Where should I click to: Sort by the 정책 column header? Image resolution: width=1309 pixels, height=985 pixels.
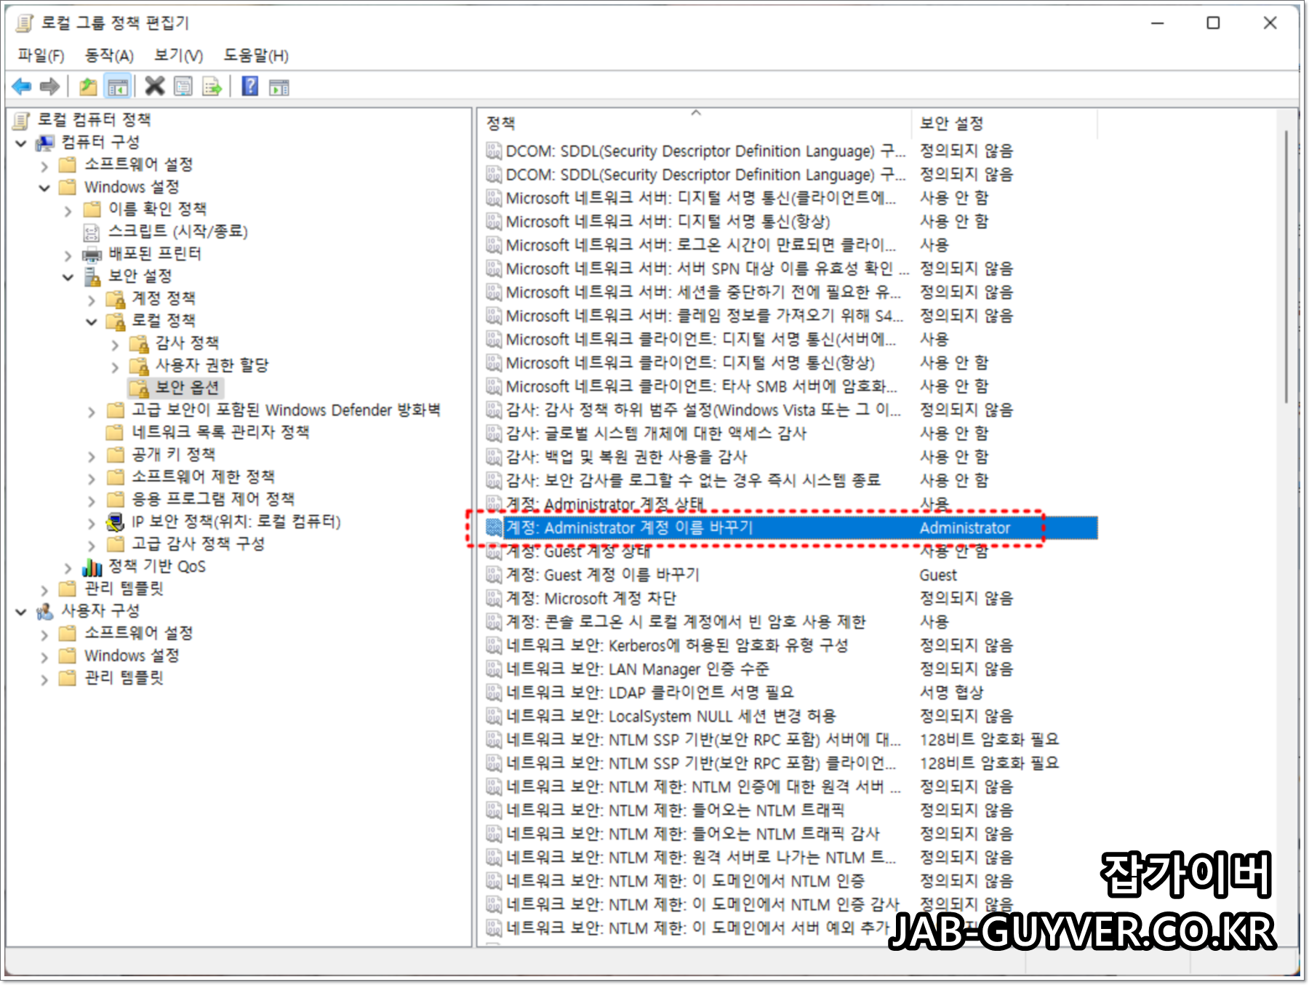tap(696, 123)
